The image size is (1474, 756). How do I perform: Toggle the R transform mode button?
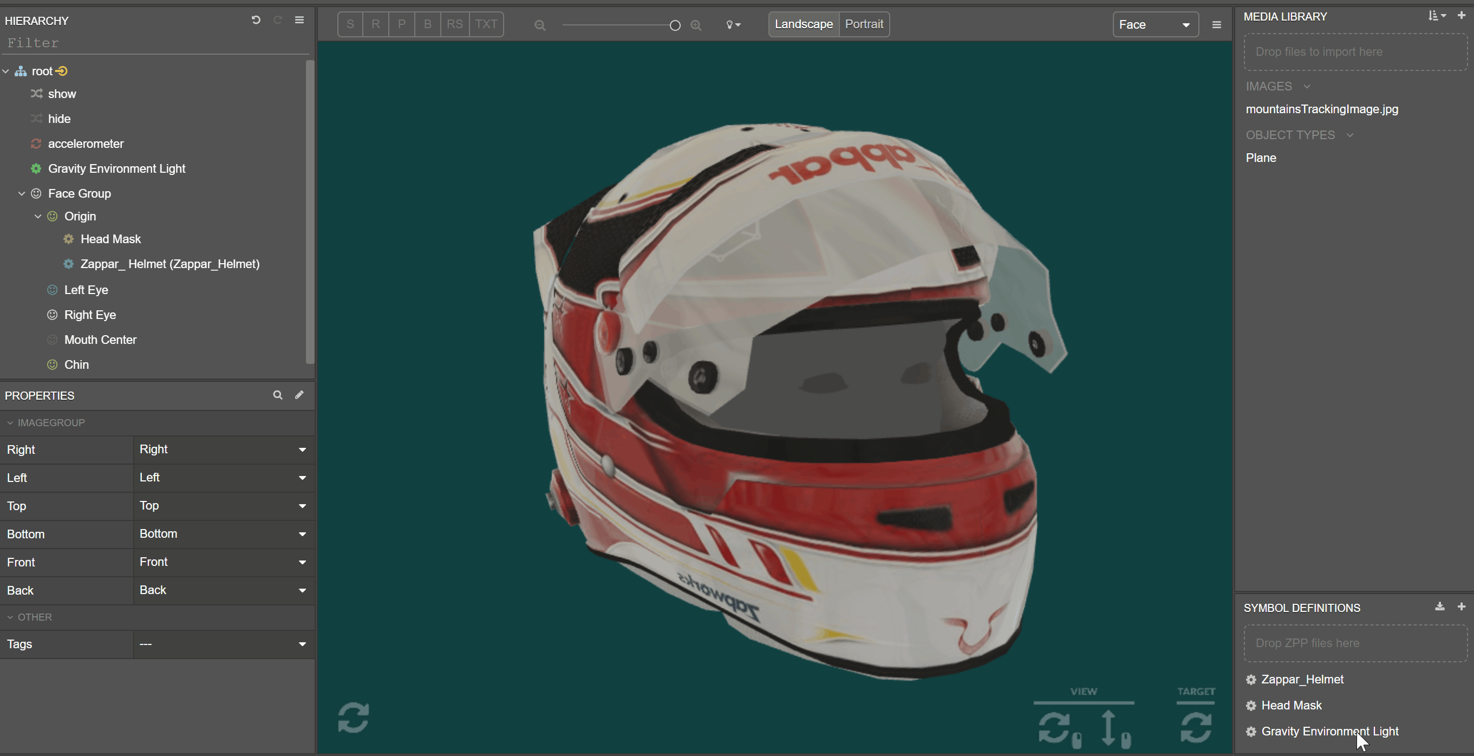point(375,24)
